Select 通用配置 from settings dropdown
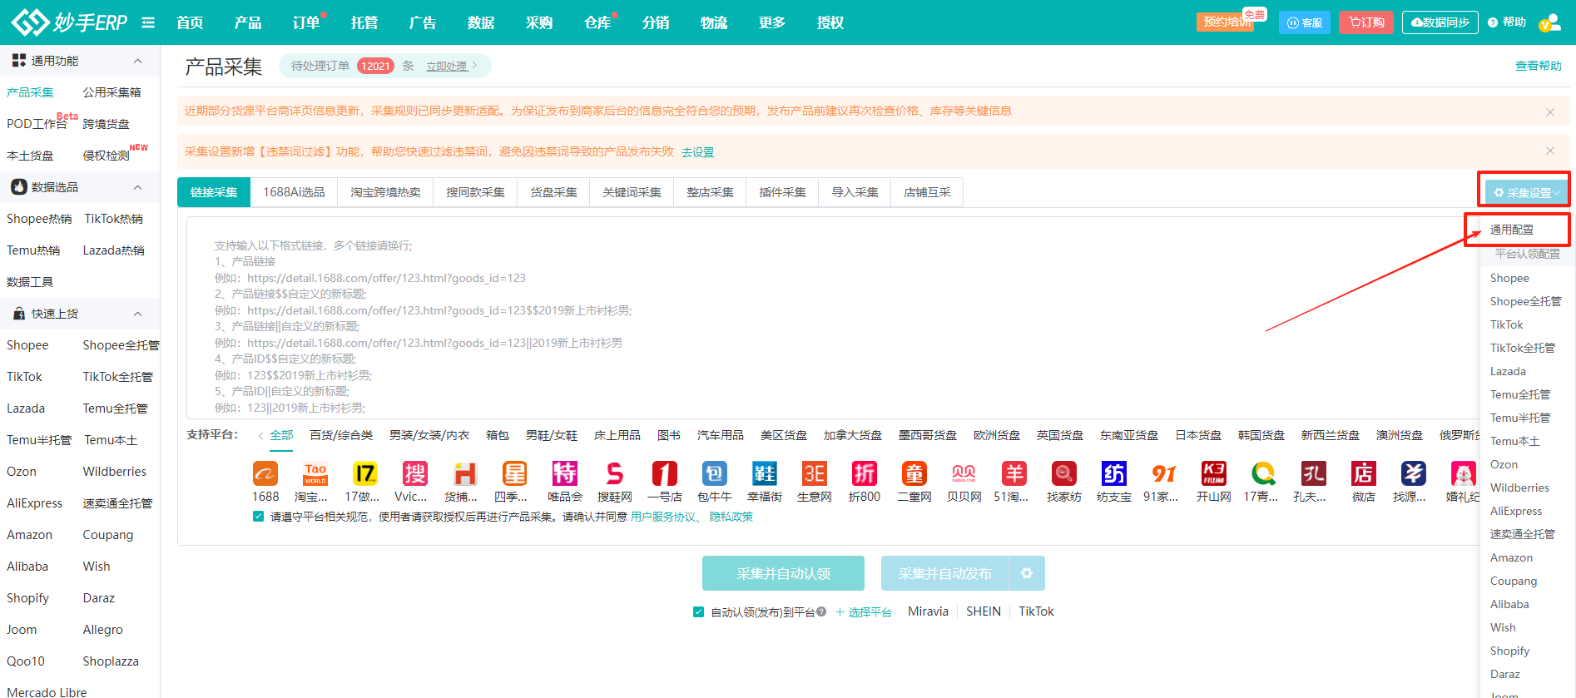The width and height of the screenshot is (1576, 698). [1511, 230]
